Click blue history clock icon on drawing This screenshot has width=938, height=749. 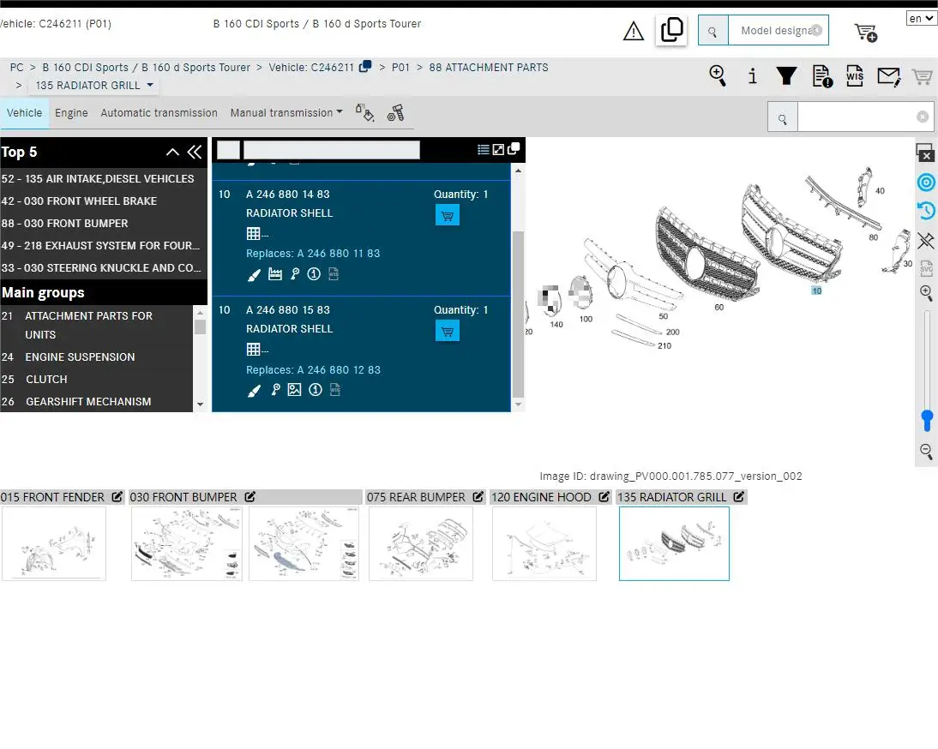click(926, 211)
